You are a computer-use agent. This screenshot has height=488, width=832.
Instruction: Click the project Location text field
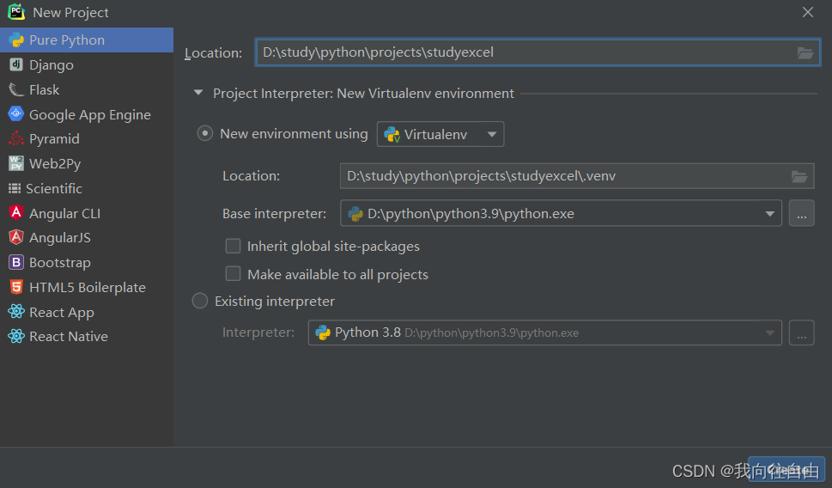point(524,52)
